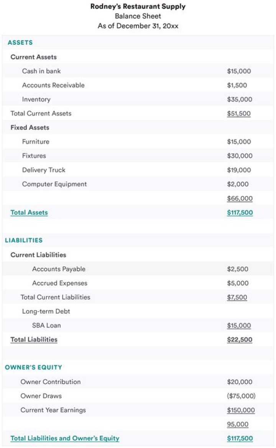Click the Accounts Receivable amount $1,500
The height and width of the screenshot is (448, 276).
click(237, 85)
